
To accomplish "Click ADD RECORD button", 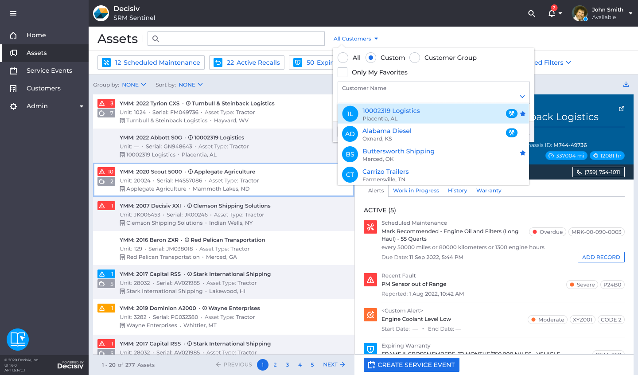I will [x=601, y=257].
